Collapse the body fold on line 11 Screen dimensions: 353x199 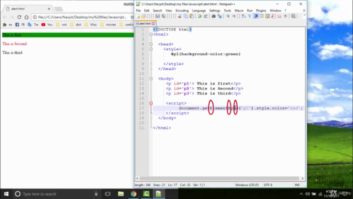151,78
